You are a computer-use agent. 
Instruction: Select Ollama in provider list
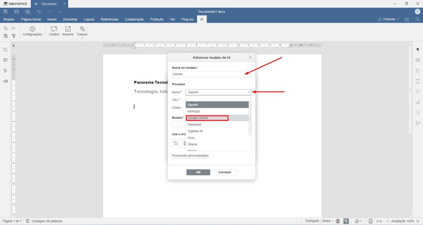217,144
